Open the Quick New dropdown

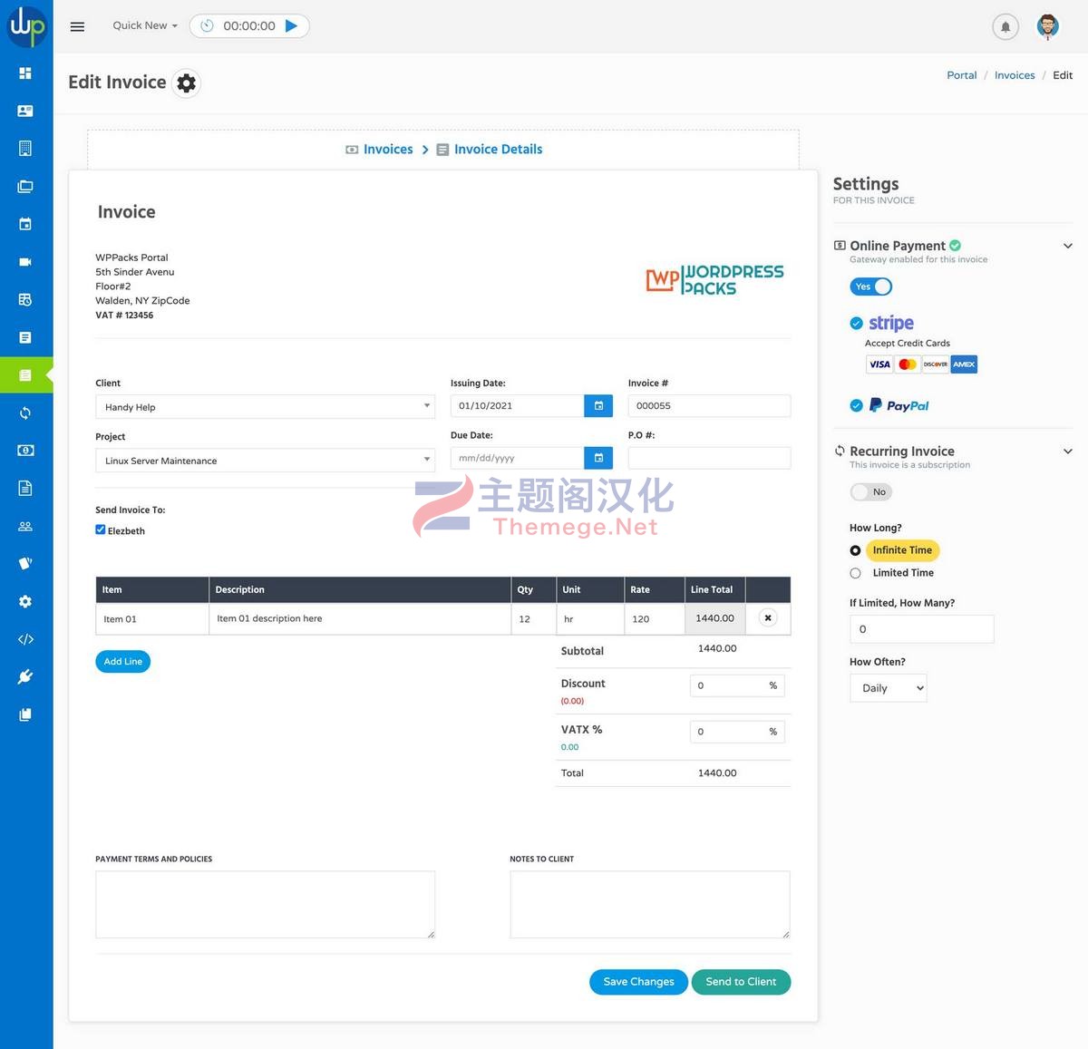[145, 25]
